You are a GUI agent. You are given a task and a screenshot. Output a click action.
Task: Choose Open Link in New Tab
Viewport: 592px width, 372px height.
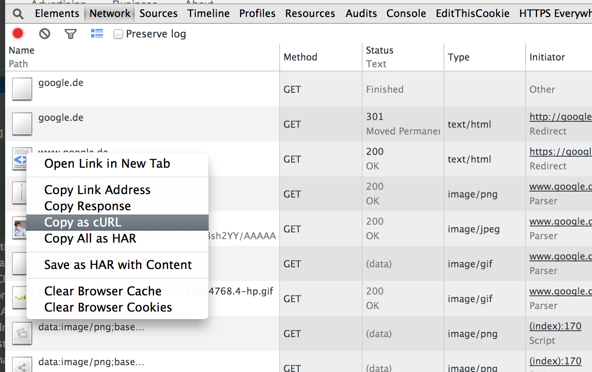(x=117, y=163)
